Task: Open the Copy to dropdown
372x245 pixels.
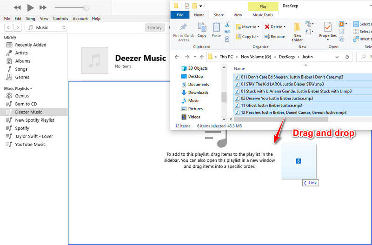Action: pos(247,37)
